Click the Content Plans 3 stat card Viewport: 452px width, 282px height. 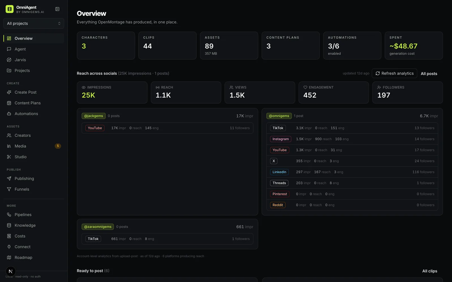[x=291, y=45]
